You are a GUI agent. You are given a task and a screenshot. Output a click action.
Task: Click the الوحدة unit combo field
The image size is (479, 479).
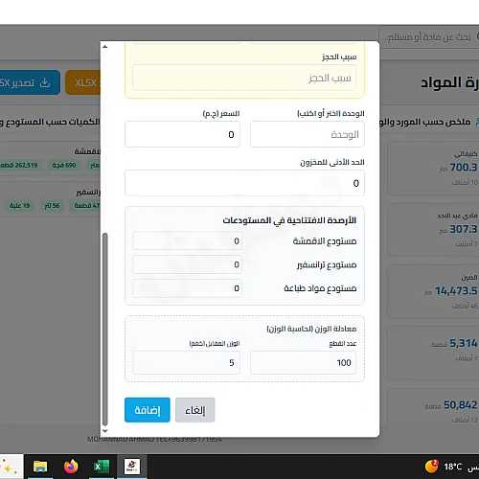click(x=308, y=134)
